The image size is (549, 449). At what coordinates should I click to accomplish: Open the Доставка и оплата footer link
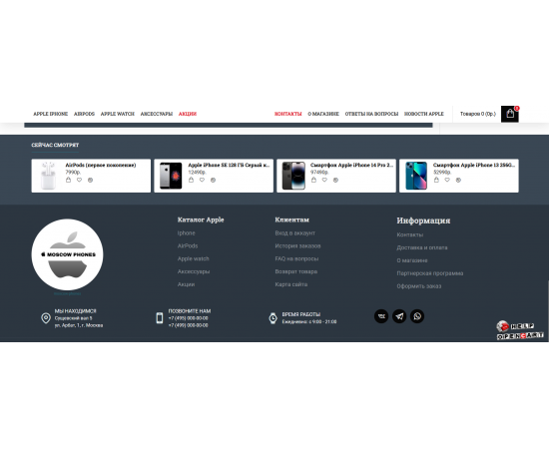422,247
